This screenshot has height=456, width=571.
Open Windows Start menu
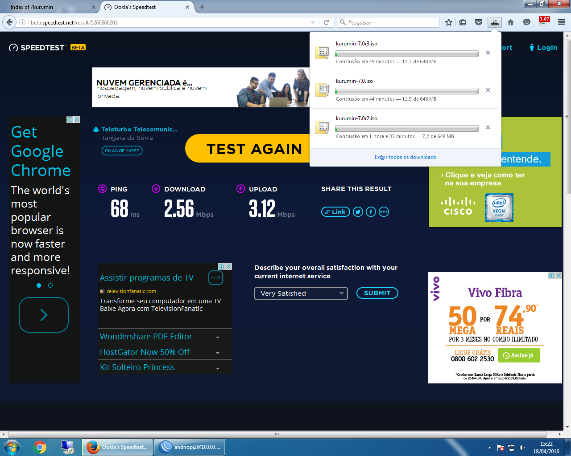[12, 447]
